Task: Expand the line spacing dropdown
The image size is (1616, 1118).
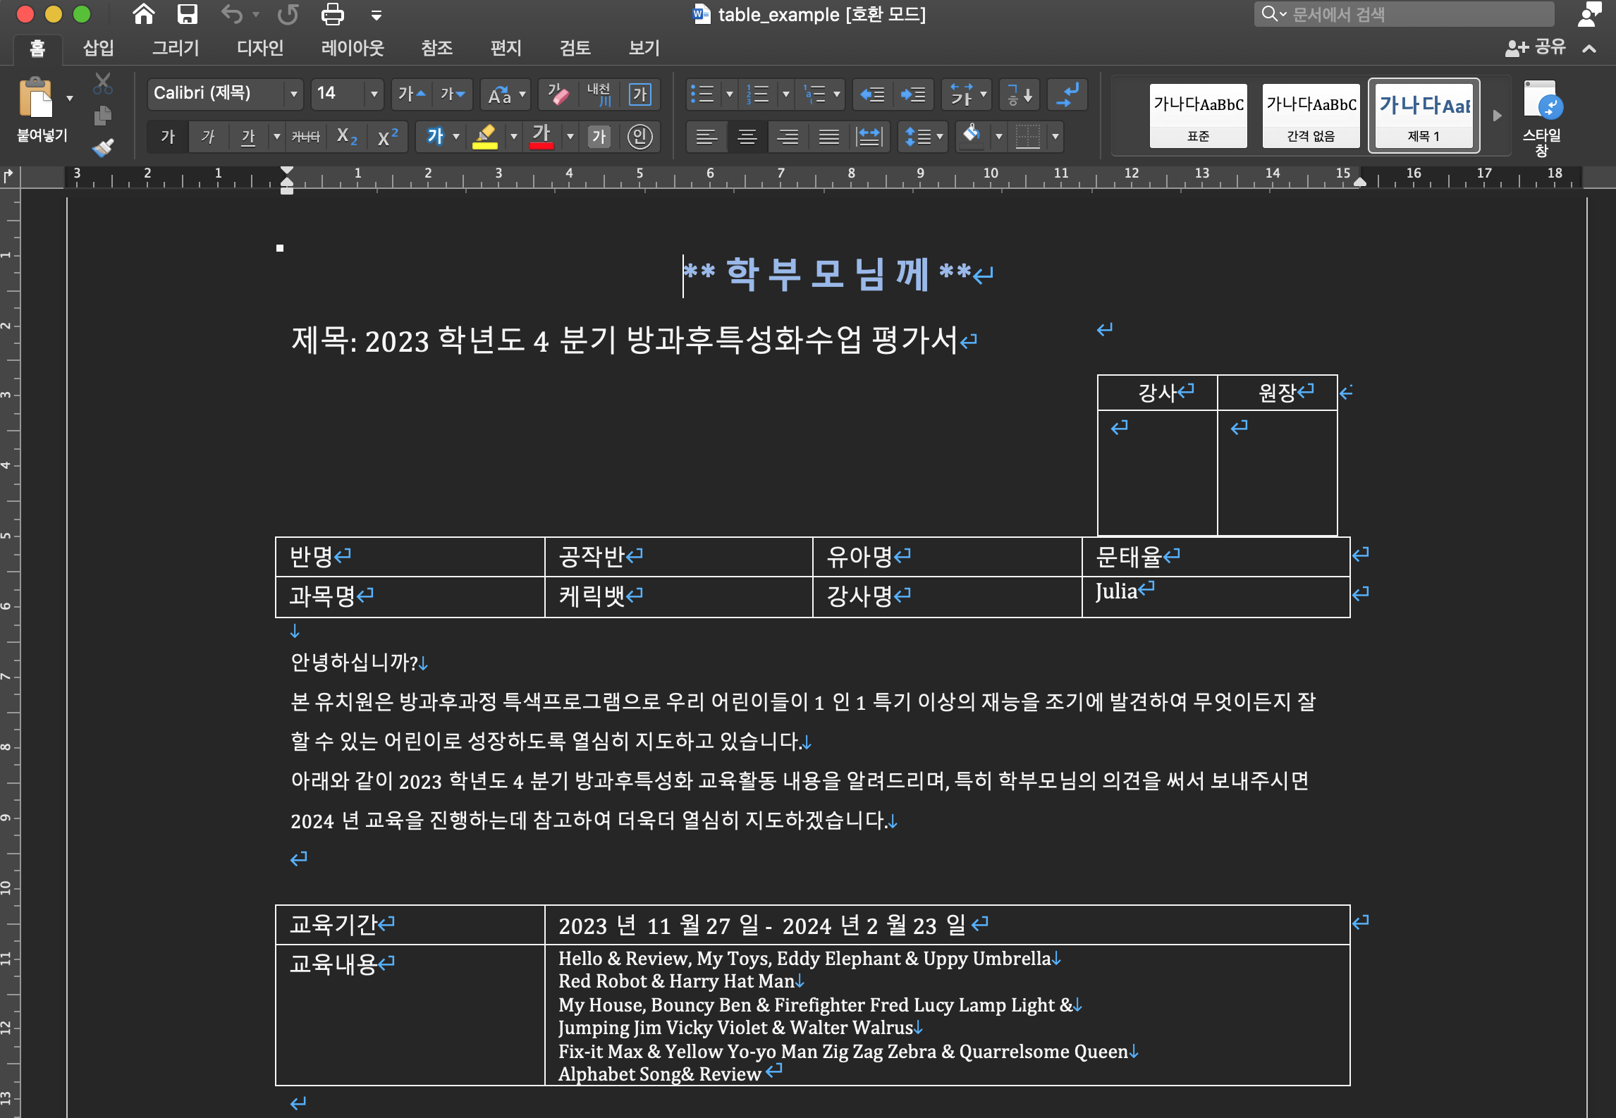Action: point(940,136)
